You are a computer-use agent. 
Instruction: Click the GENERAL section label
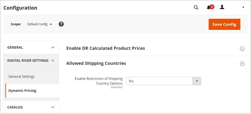15,47
